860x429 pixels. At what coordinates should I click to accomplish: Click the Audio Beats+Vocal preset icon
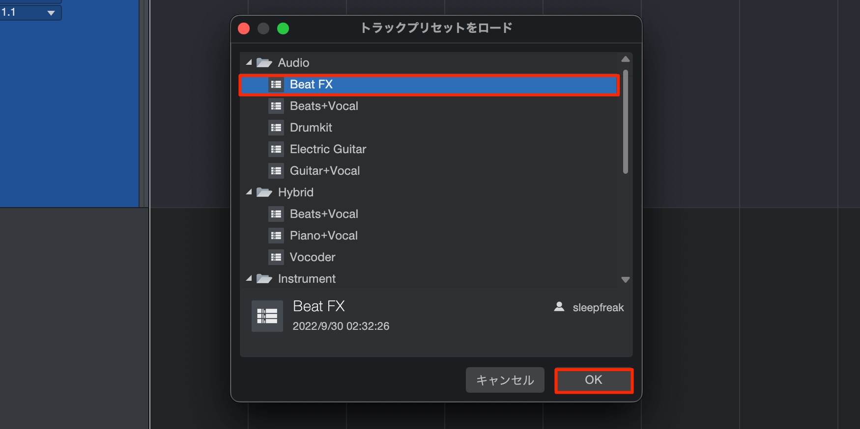tap(276, 106)
